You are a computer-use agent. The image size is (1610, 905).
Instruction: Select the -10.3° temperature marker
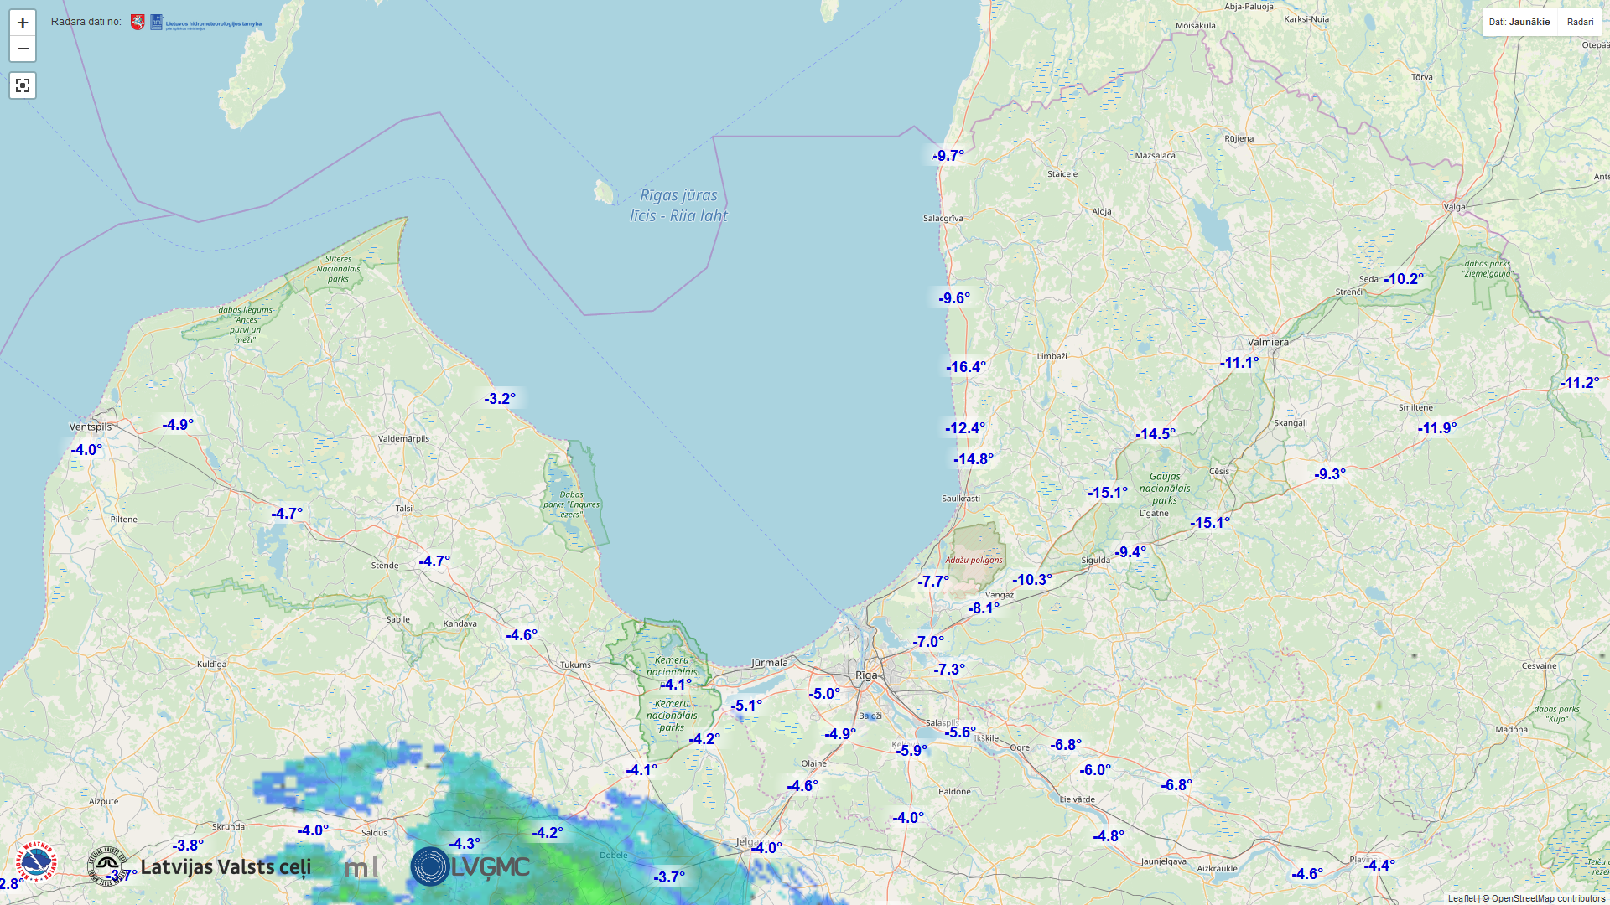pos(1032,580)
